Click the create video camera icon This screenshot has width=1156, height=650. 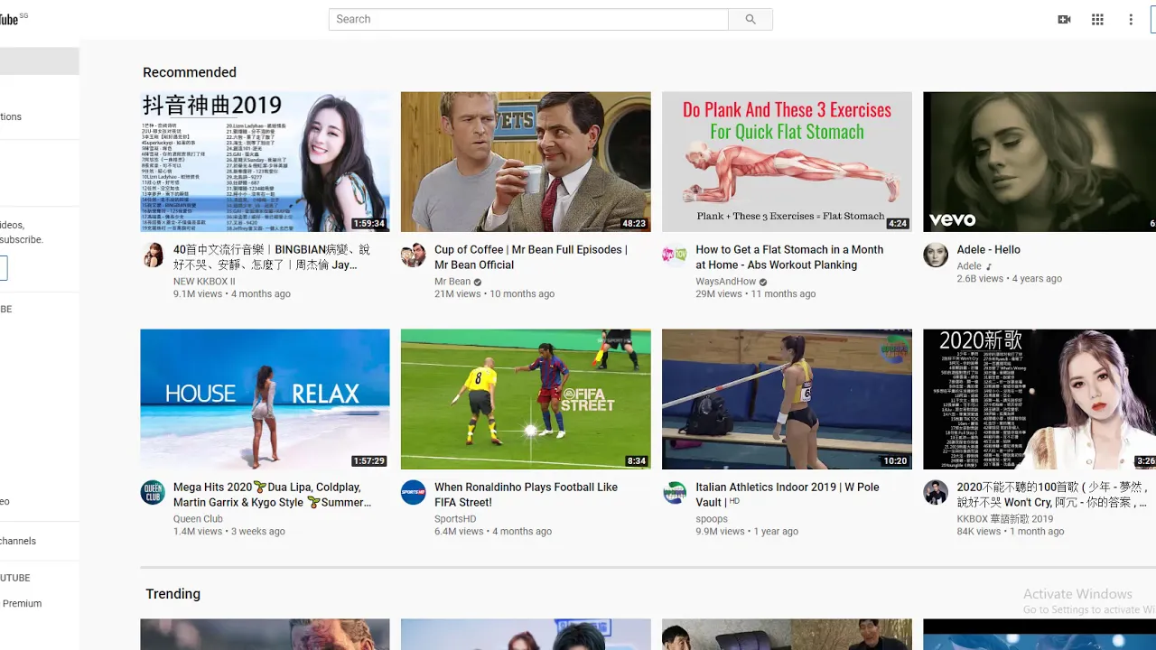tap(1064, 19)
